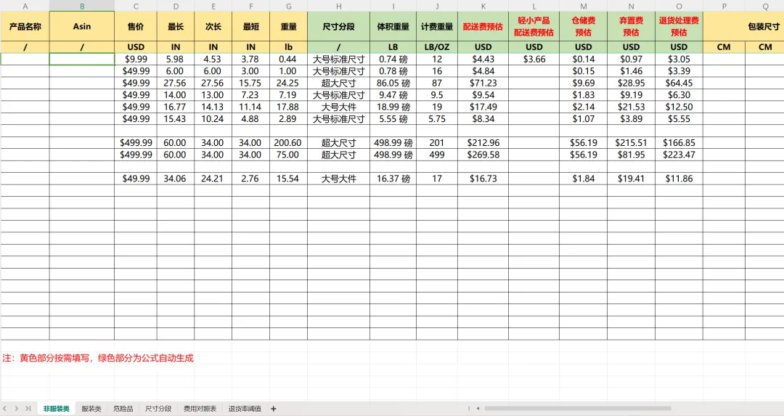
Task: Select the $215.51 disposal fee cell
Action: (631, 143)
